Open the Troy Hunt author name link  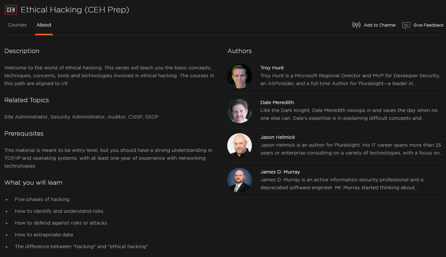272,68
